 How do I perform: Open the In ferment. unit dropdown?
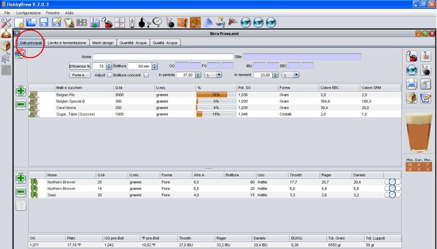[290, 75]
